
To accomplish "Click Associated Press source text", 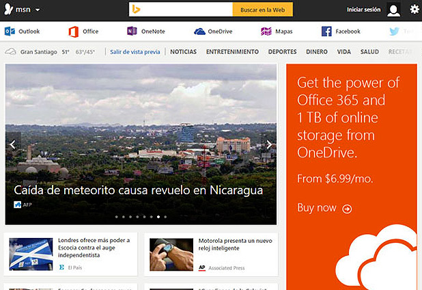I will click(x=227, y=268).
